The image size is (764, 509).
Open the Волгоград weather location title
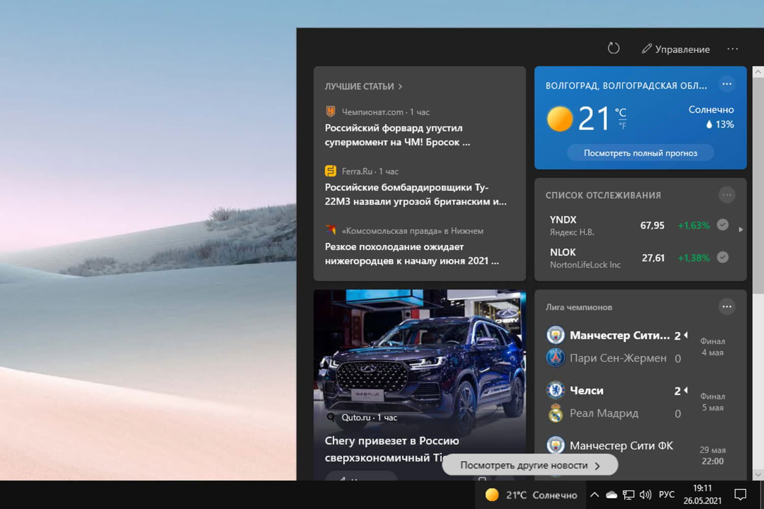(x=626, y=86)
